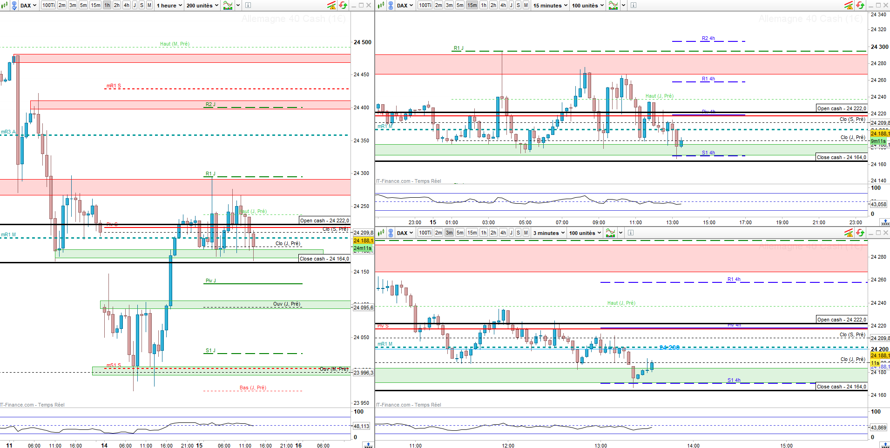Click the 'R1 4h' label on the 3 minutes chart
Image resolution: width=890 pixels, height=448 pixels.
(734, 280)
